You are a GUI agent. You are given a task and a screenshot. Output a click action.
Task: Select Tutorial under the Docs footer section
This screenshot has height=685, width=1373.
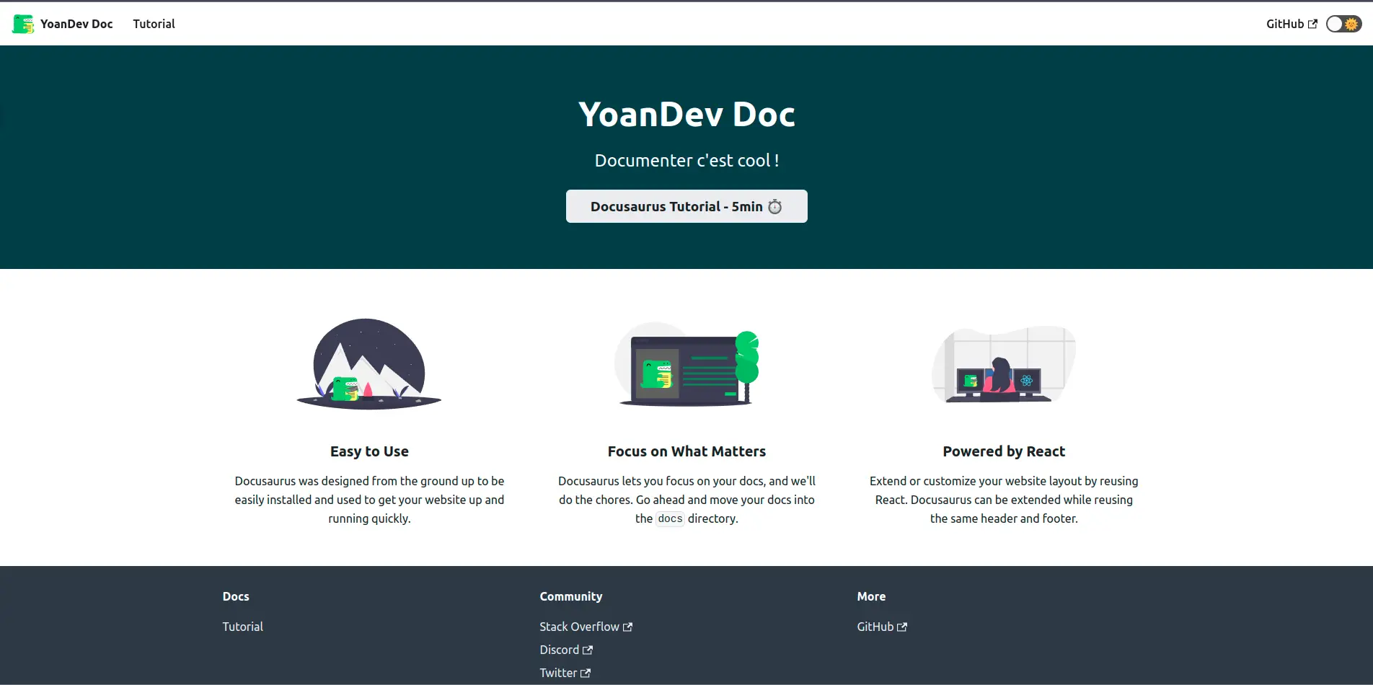[x=242, y=627]
